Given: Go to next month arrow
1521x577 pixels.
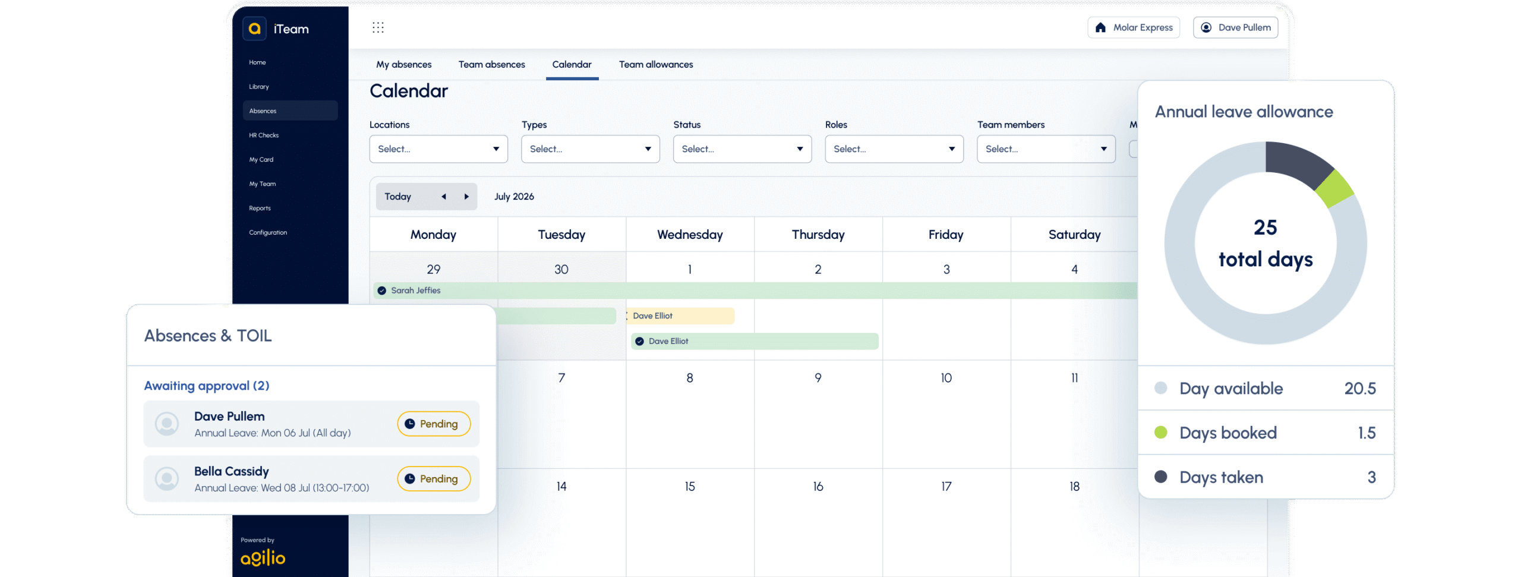Looking at the screenshot, I should pyautogui.click(x=466, y=197).
